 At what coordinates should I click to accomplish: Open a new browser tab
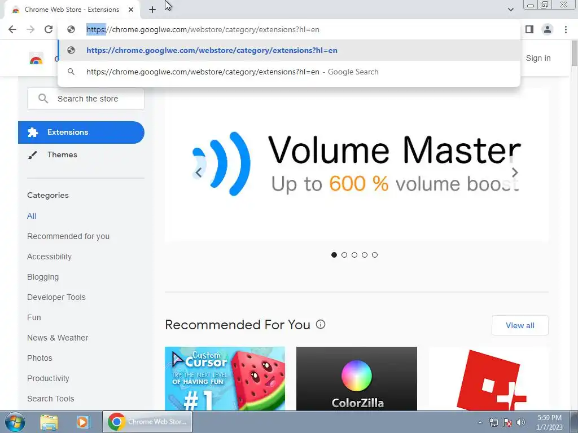[152, 10]
